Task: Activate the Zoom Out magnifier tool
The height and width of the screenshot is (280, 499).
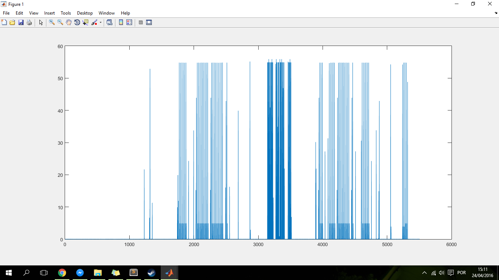Action: point(60,22)
